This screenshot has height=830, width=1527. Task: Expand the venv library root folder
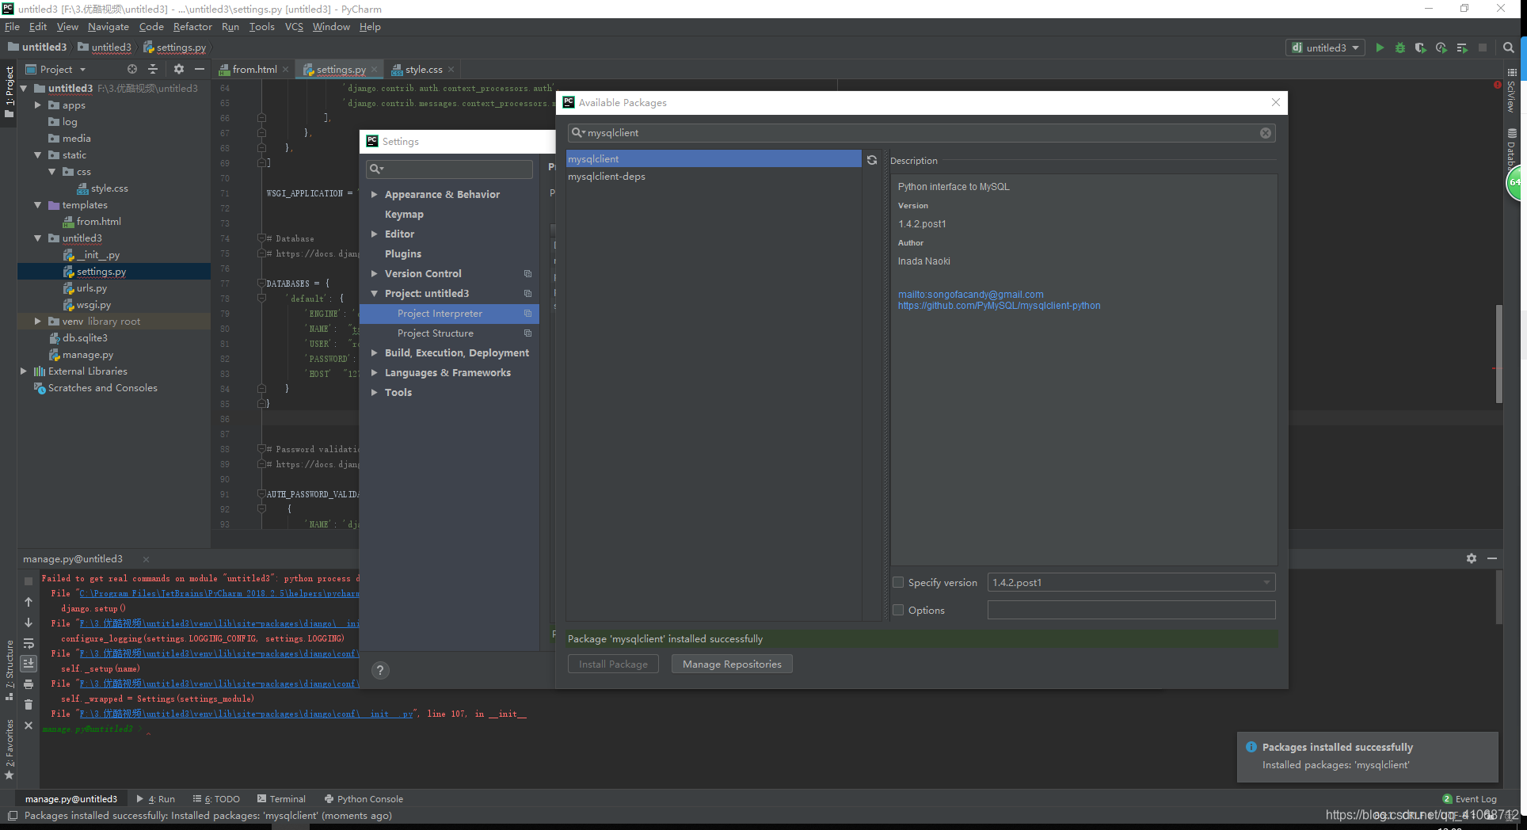37,322
